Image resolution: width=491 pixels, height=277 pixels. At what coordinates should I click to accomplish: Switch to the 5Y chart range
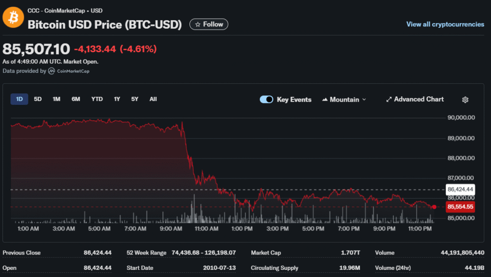[x=135, y=99]
